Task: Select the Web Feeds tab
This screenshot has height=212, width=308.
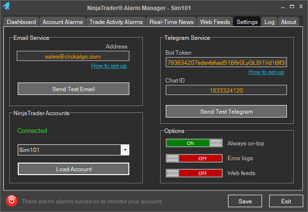Action: 215,22
